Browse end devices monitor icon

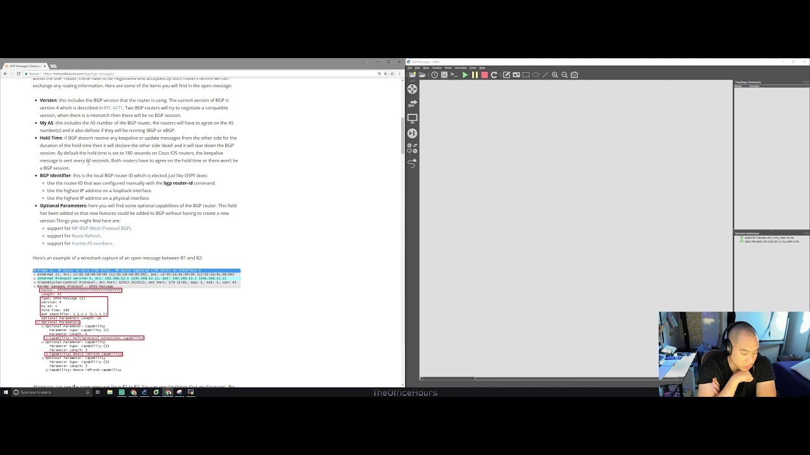coord(413,118)
